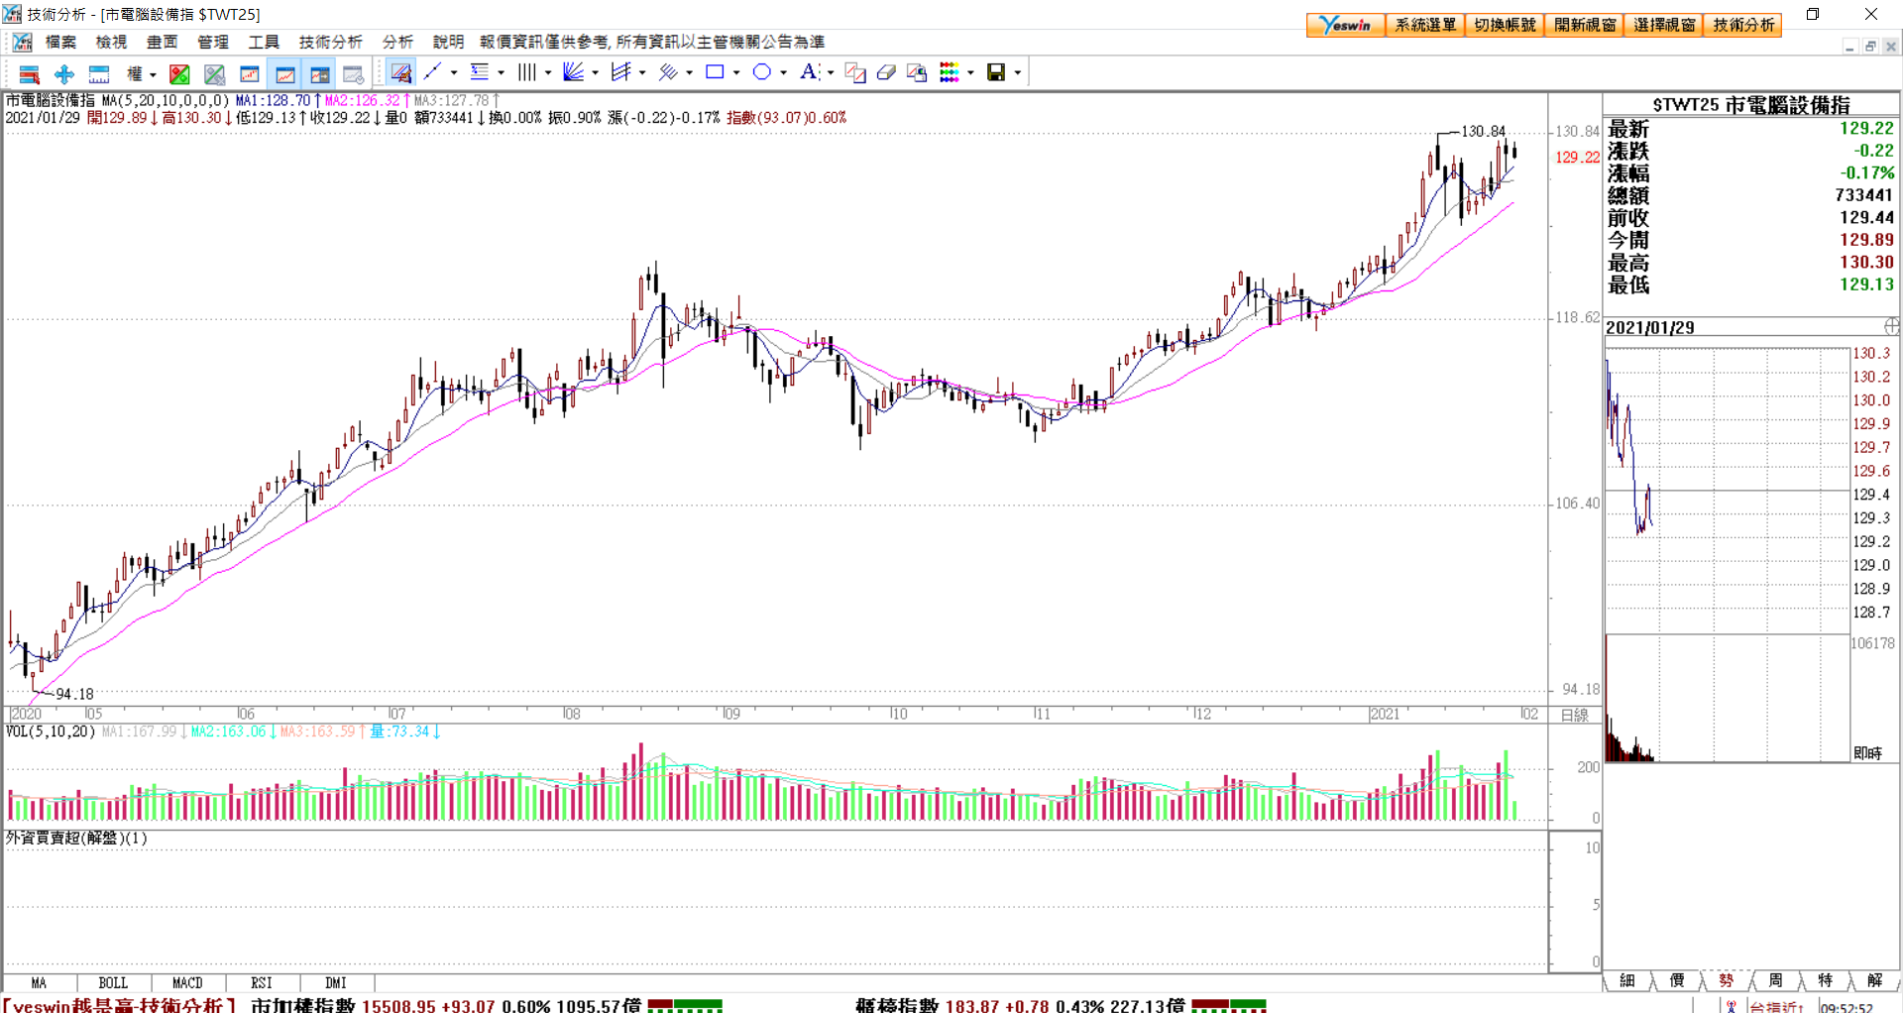
Task: Open the 技術分析 menu
Action: coord(331,42)
